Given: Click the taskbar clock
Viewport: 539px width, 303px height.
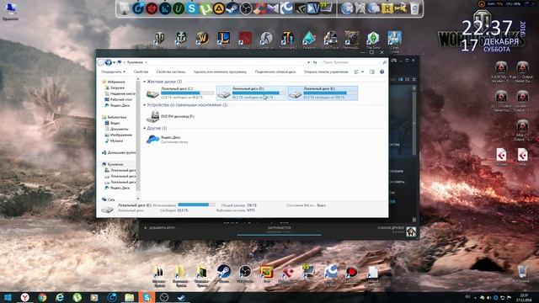Looking at the screenshot, I should click(x=524, y=297).
